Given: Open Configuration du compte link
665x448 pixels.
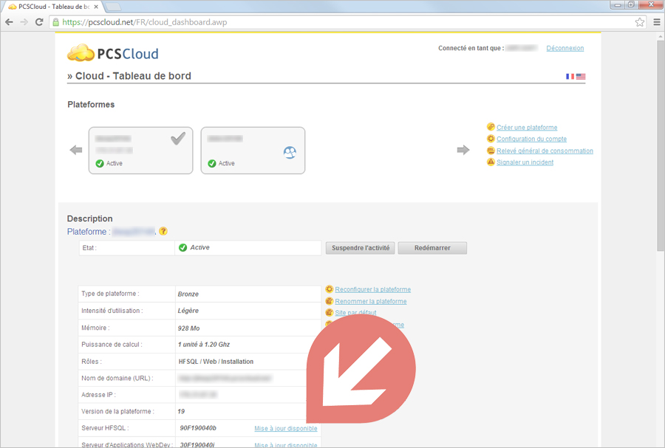Looking at the screenshot, I should click(x=531, y=139).
